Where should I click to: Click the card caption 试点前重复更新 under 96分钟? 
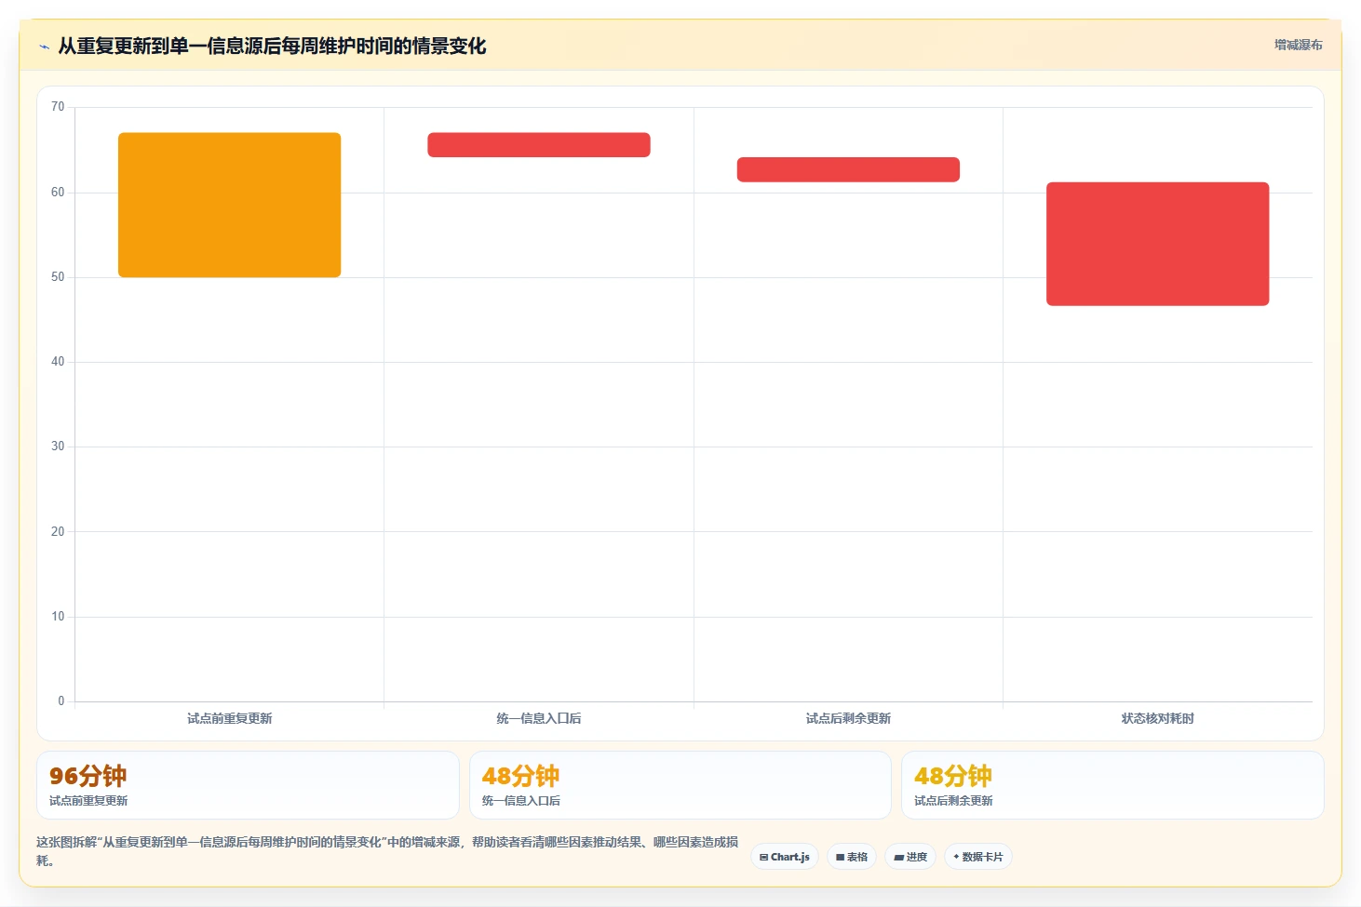coord(88,801)
